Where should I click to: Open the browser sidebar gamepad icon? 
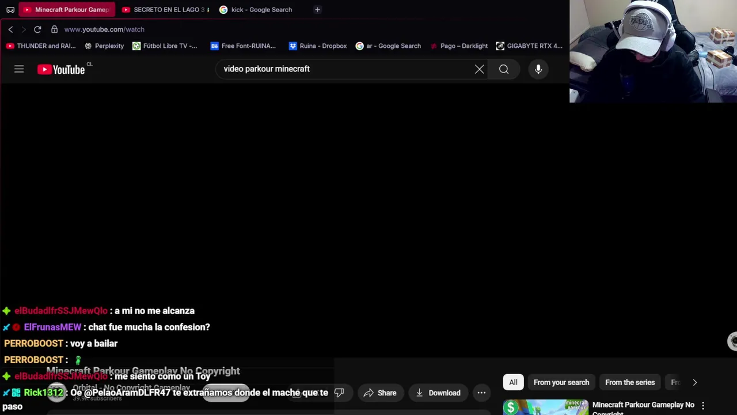pos(10,10)
